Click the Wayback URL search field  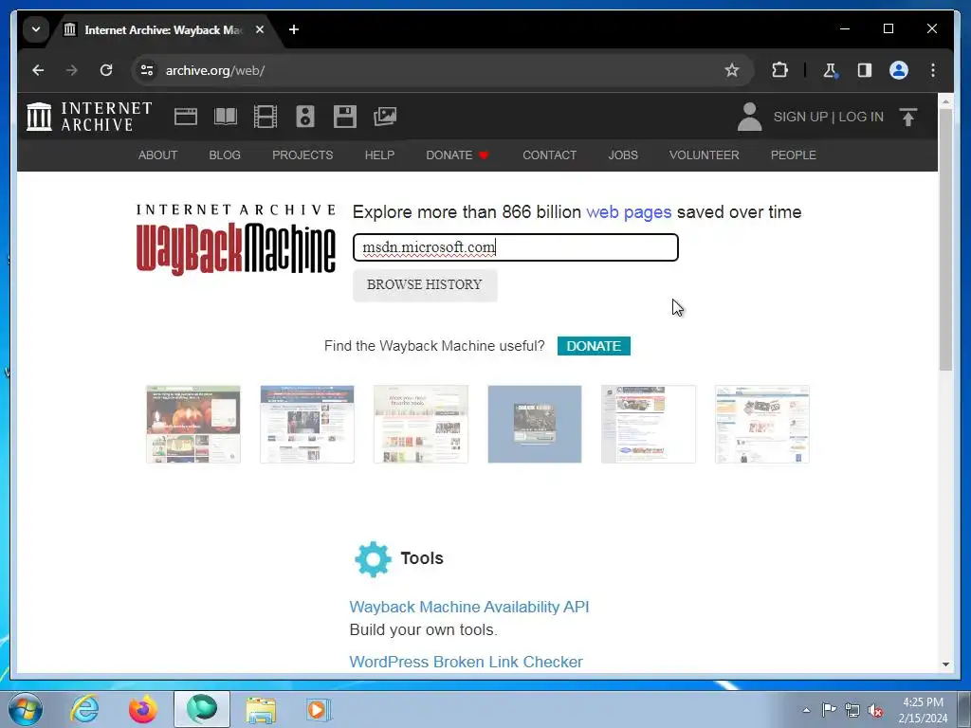pyautogui.click(x=516, y=247)
